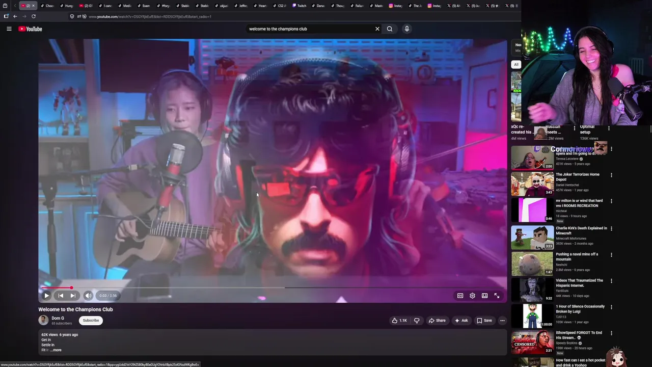Skip to previous video in playlist
This screenshot has height=367, width=652.
pyautogui.click(x=61, y=296)
